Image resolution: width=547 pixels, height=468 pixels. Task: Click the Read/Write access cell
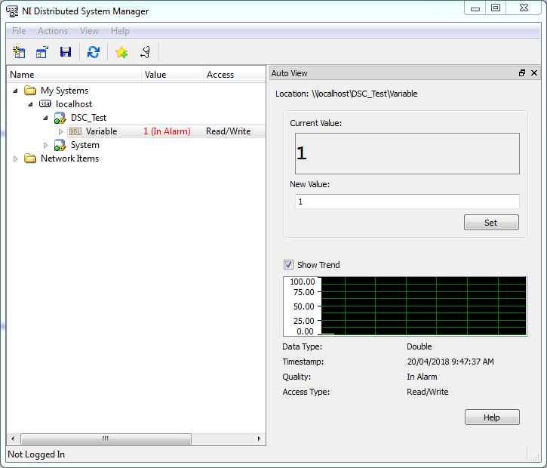pos(228,131)
